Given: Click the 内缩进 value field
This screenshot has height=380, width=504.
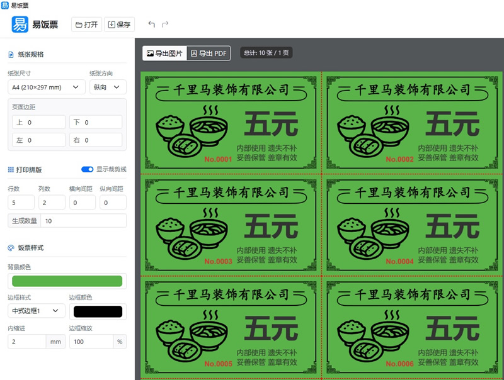Looking at the screenshot, I should pyautogui.click(x=27, y=342).
